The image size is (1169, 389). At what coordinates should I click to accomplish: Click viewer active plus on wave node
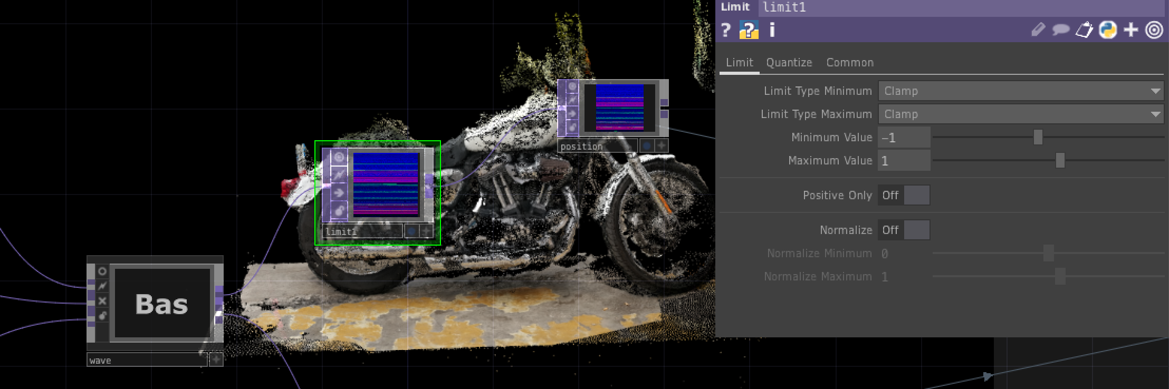click(216, 360)
